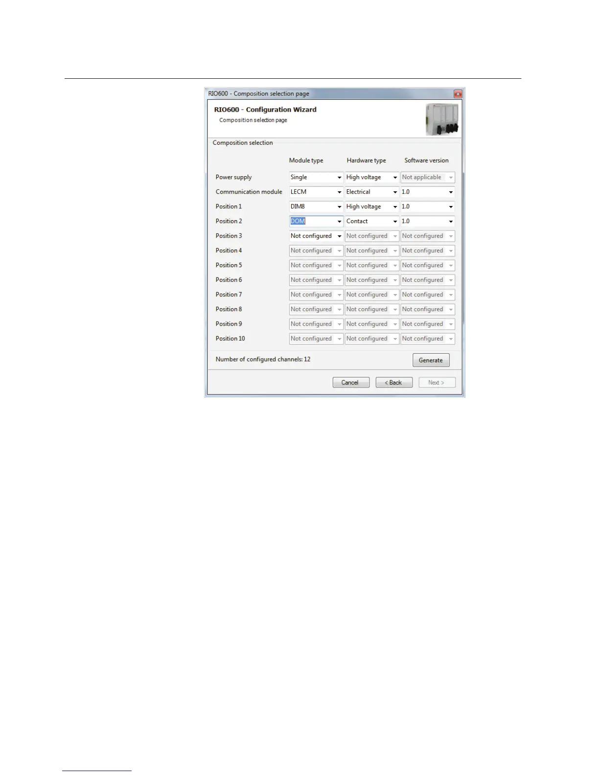This screenshot has height=775, width=599.
Task: Open Position 4 Hardware type dropdown
Action: coord(372,251)
